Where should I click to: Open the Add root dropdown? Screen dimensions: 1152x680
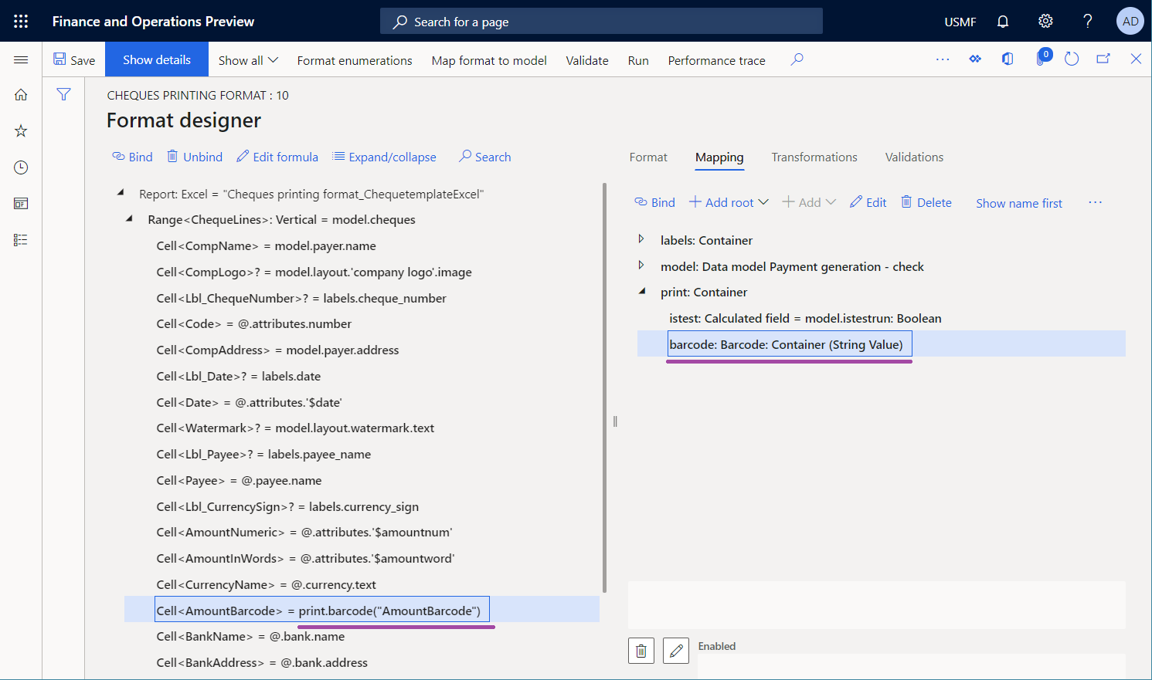[729, 202]
